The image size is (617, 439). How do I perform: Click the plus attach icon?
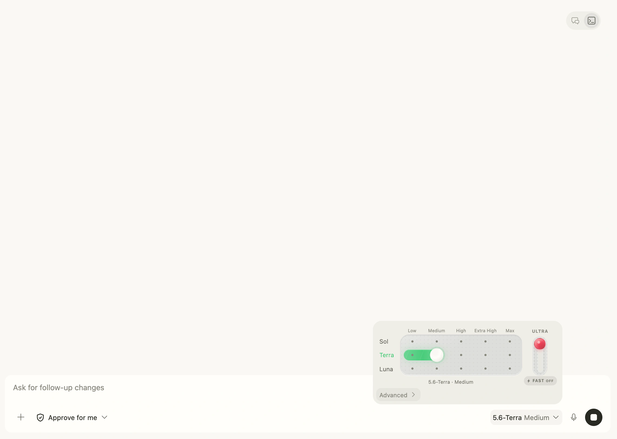(x=21, y=417)
